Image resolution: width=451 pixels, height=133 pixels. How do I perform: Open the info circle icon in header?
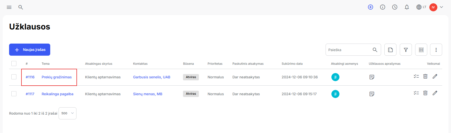tap(383, 7)
